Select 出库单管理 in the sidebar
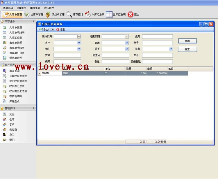 click(16, 43)
